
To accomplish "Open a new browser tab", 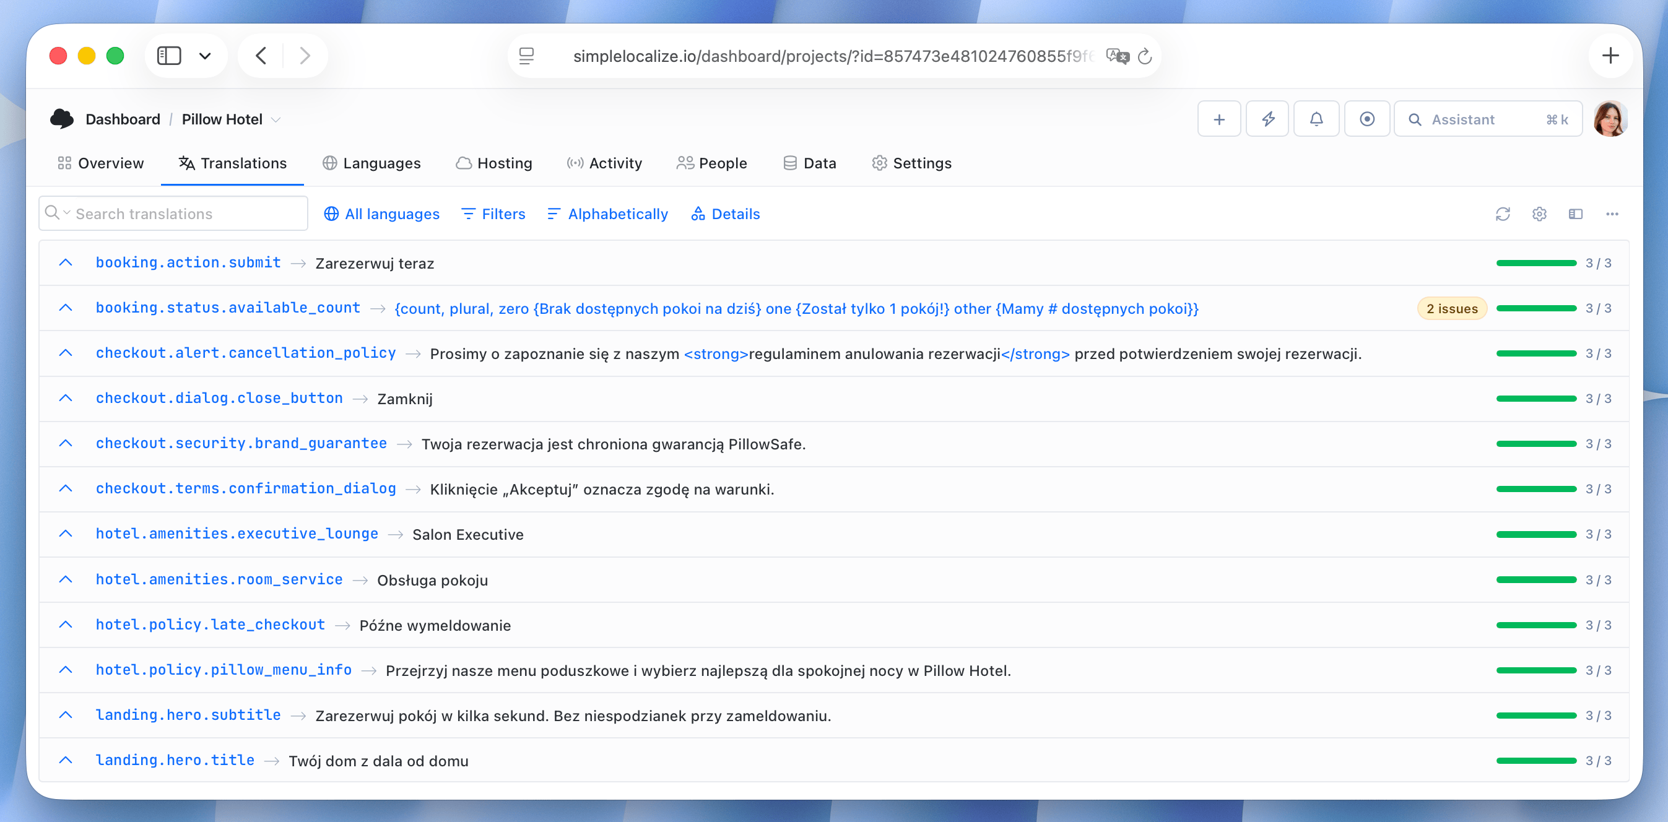I will pos(1610,56).
